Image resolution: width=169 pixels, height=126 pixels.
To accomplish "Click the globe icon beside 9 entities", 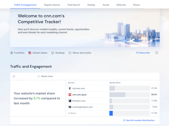I will (x=12, y=53).
